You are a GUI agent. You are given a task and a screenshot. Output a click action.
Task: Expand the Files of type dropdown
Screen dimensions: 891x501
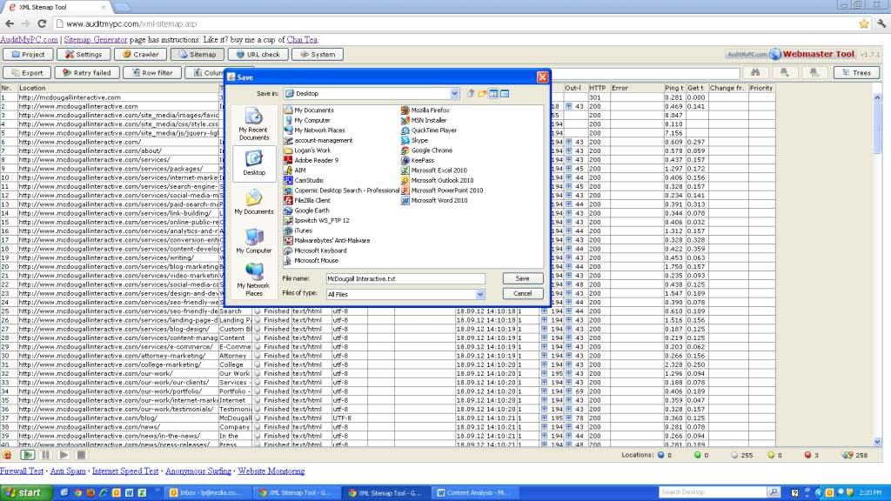point(479,294)
